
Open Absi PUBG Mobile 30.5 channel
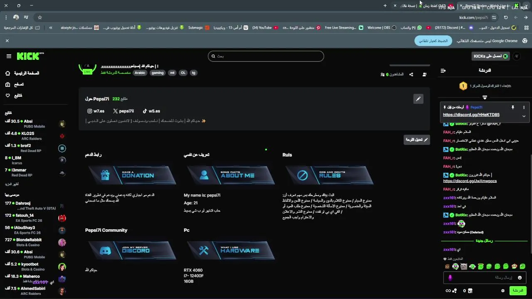[35, 124]
